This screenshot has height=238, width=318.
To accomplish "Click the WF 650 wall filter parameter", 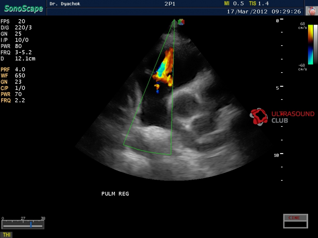I will tap(13, 76).
